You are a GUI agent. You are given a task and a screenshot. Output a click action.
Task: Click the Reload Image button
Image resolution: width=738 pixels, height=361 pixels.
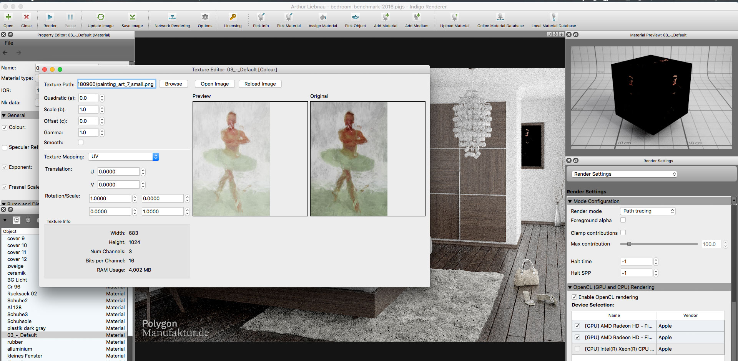[x=260, y=84]
